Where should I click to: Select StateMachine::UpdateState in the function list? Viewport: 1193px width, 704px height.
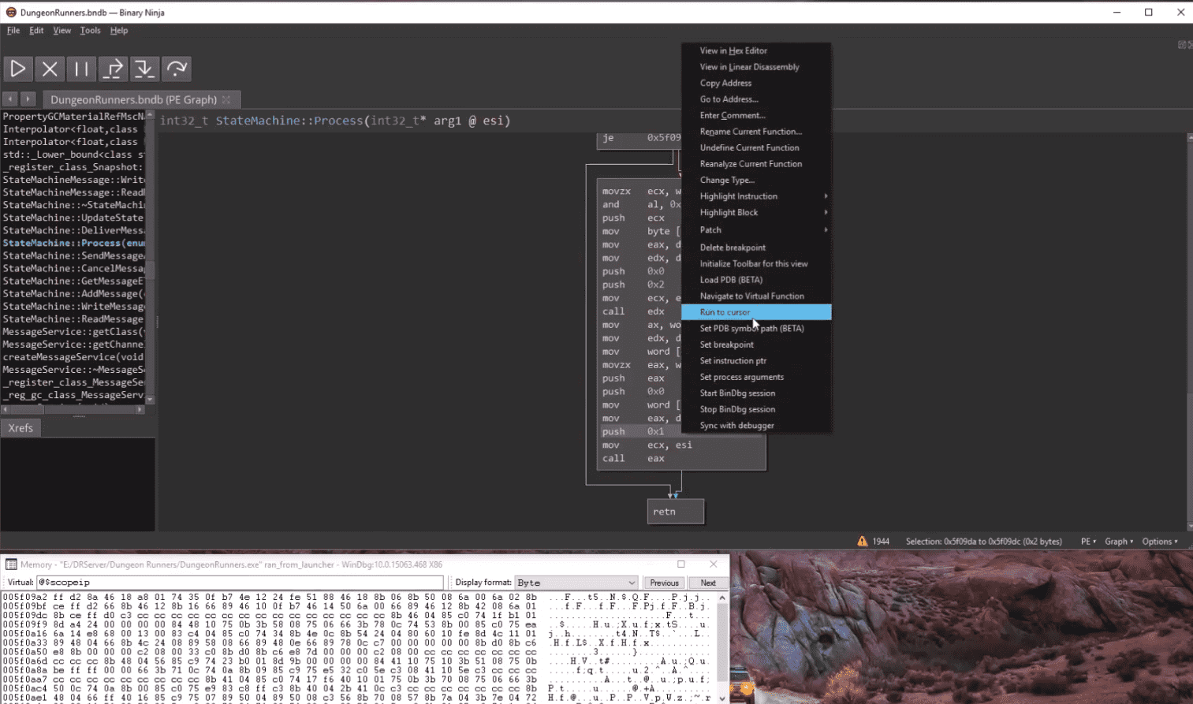[x=73, y=218]
